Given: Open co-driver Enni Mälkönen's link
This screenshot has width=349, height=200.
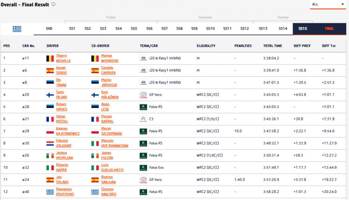Looking at the screenshot, I should pyautogui.click(x=110, y=94).
